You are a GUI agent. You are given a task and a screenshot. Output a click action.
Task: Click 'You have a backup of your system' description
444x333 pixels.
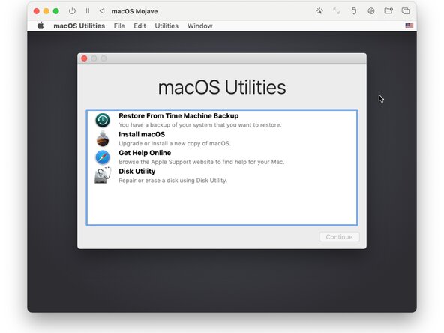click(x=200, y=124)
